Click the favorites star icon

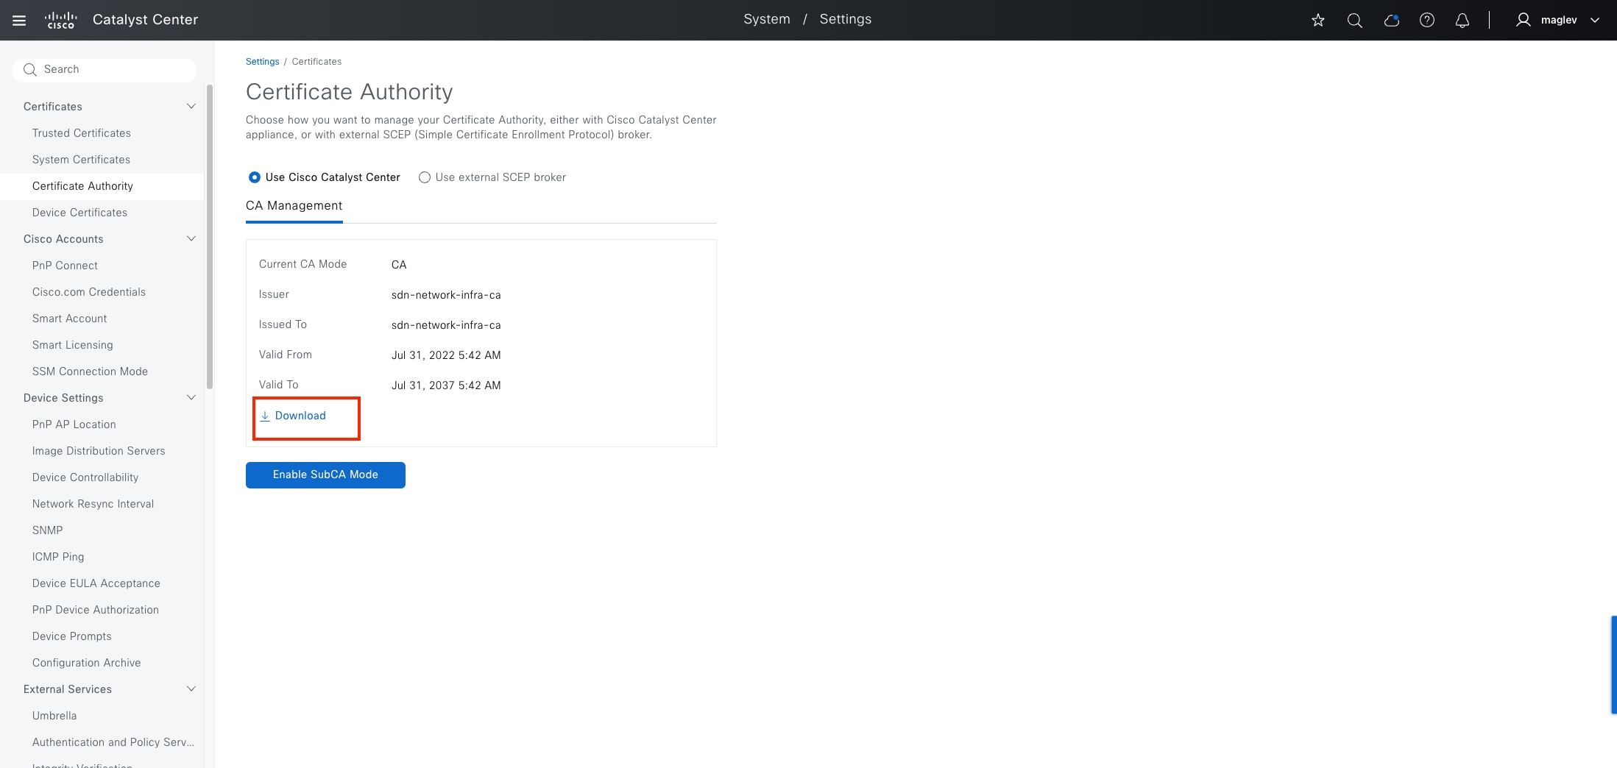tap(1317, 20)
